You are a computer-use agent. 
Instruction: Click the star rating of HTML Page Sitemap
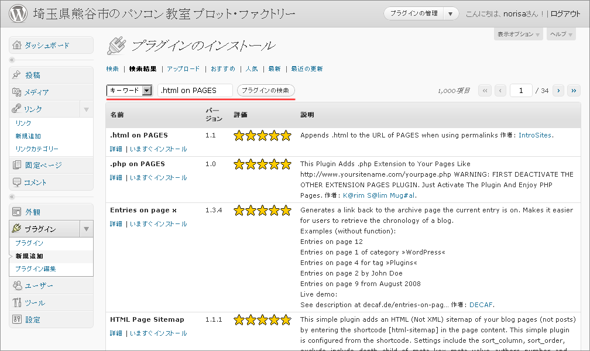262,320
